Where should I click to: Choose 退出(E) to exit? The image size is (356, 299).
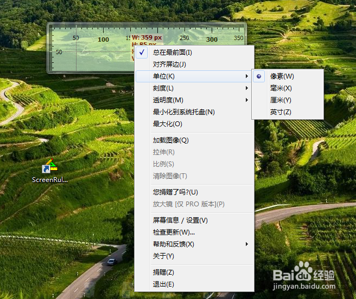pyautogui.click(x=194, y=284)
